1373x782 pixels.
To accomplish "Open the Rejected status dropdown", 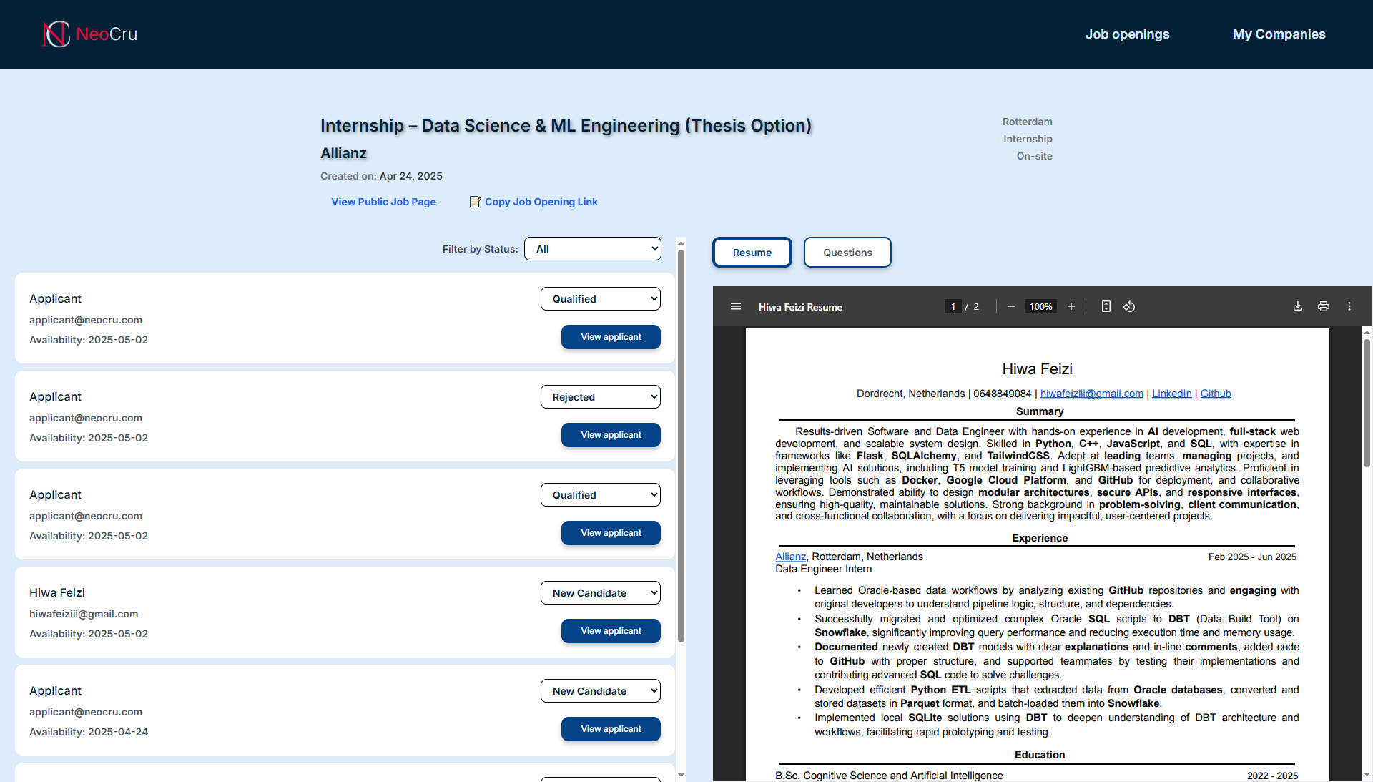I will (601, 397).
